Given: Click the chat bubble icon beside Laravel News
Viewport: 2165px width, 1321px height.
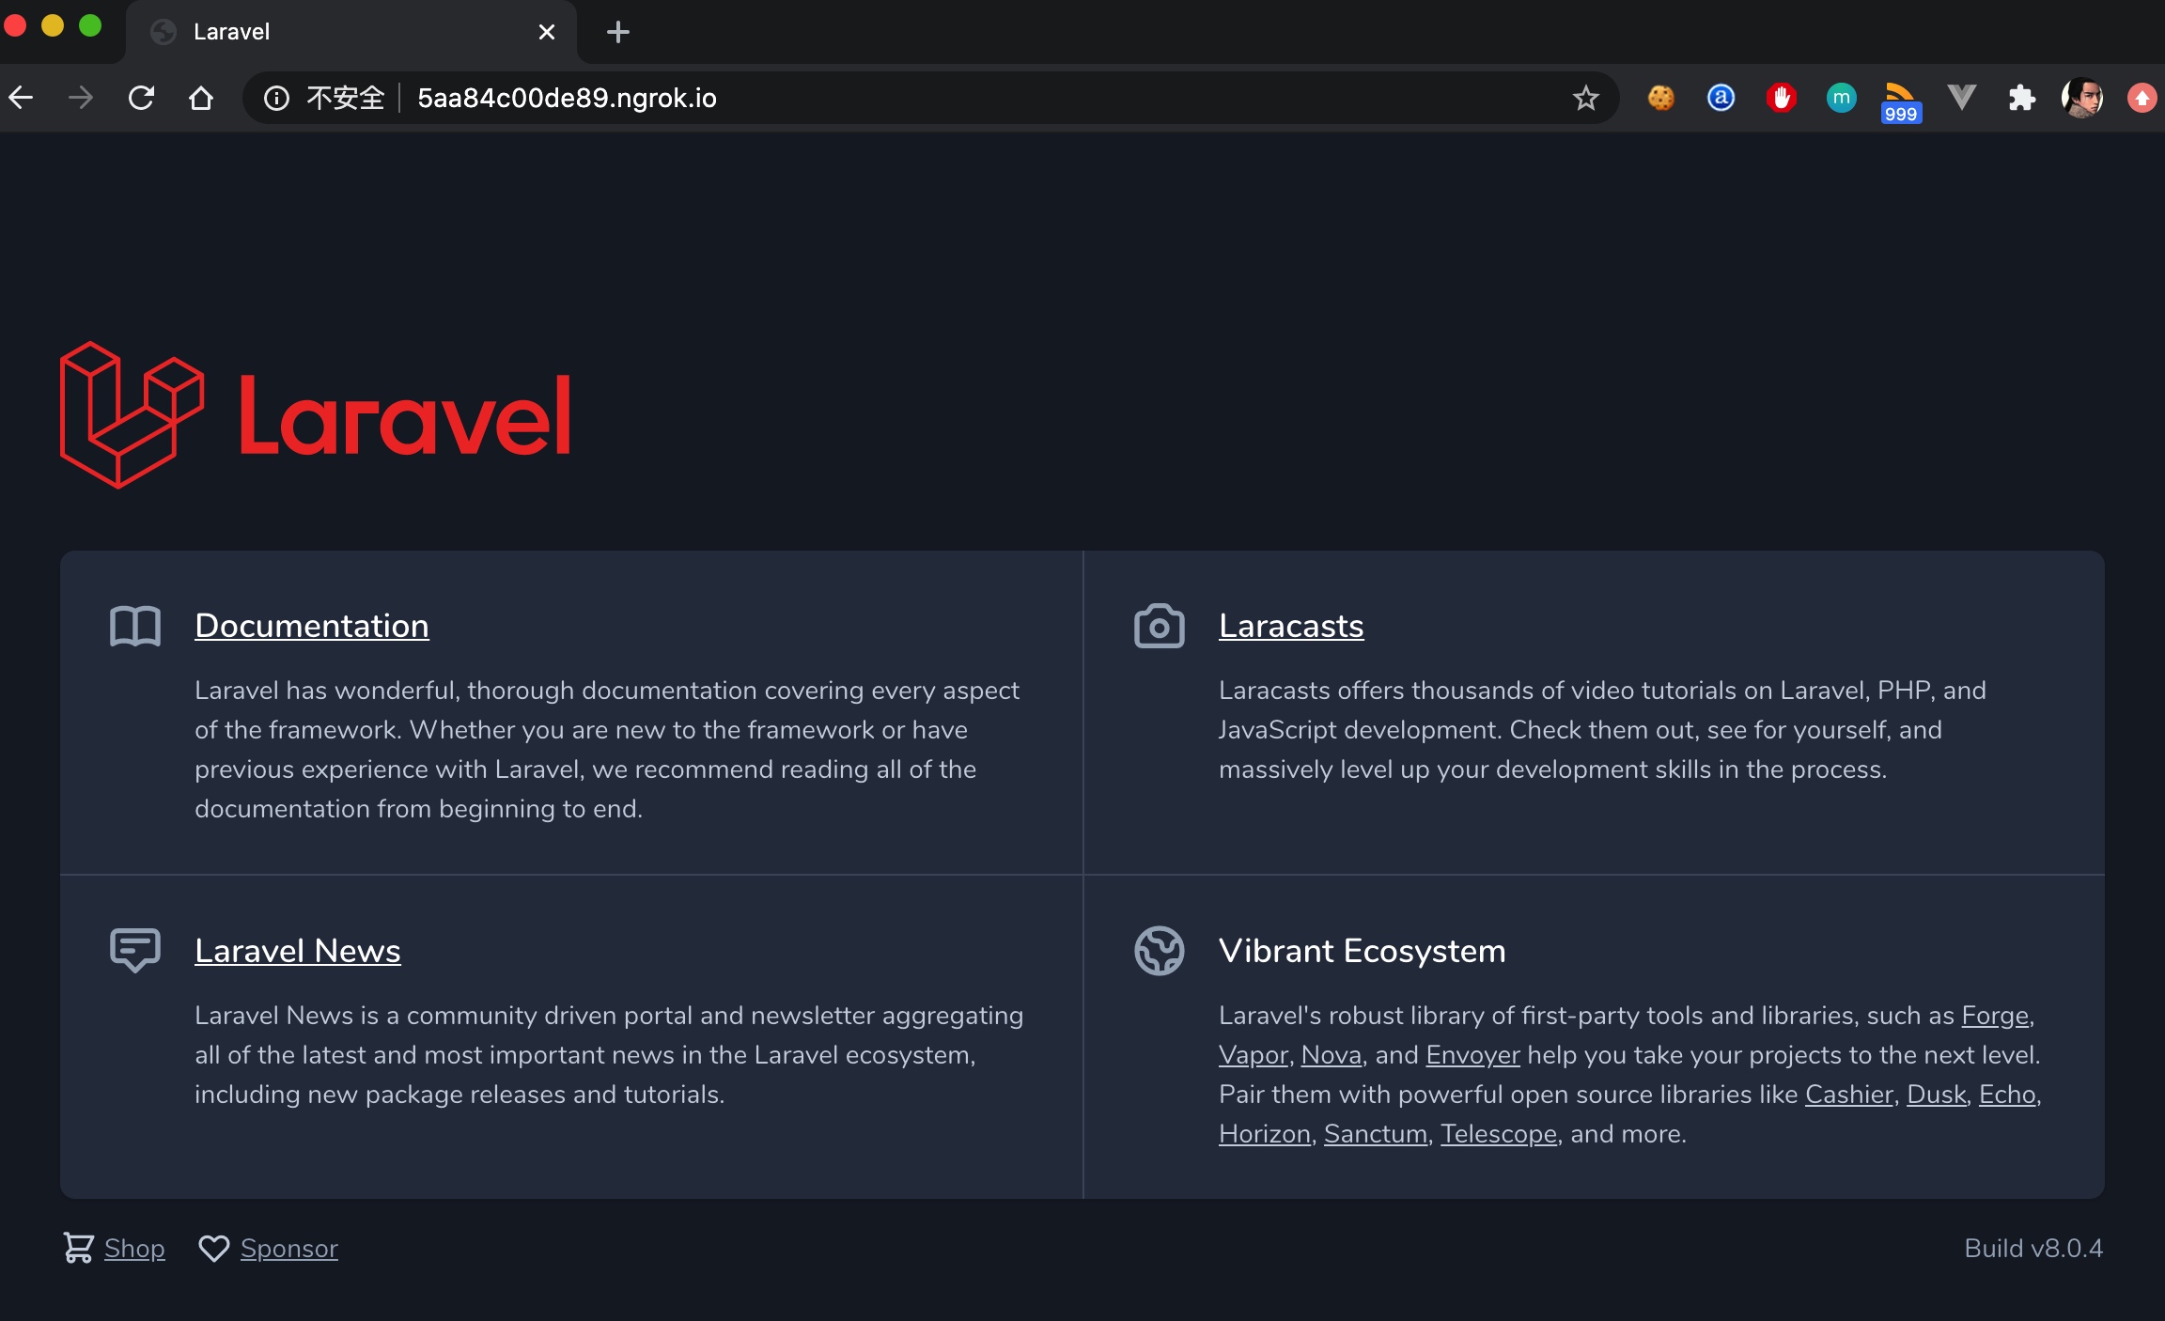Looking at the screenshot, I should [135, 950].
